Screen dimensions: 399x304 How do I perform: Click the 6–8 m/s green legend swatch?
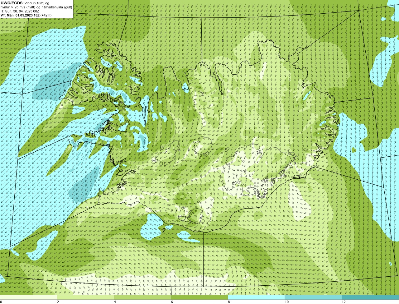(200, 297)
